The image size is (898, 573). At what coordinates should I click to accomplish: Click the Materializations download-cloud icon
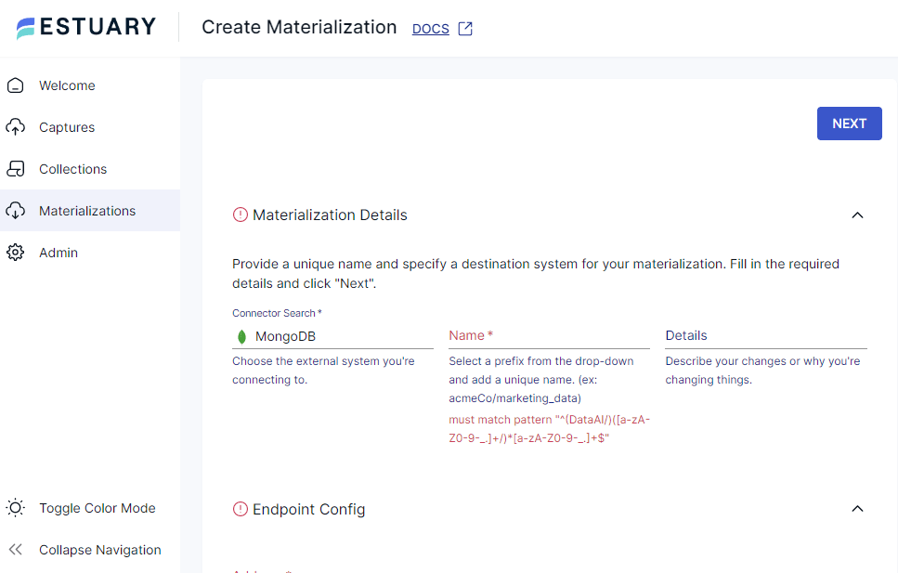pyautogui.click(x=15, y=211)
